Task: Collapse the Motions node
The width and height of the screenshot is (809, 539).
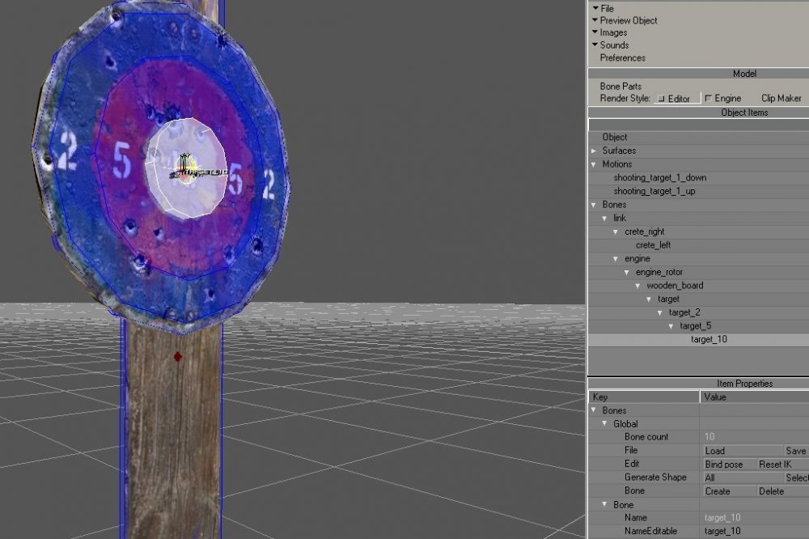Action: coord(593,164)
